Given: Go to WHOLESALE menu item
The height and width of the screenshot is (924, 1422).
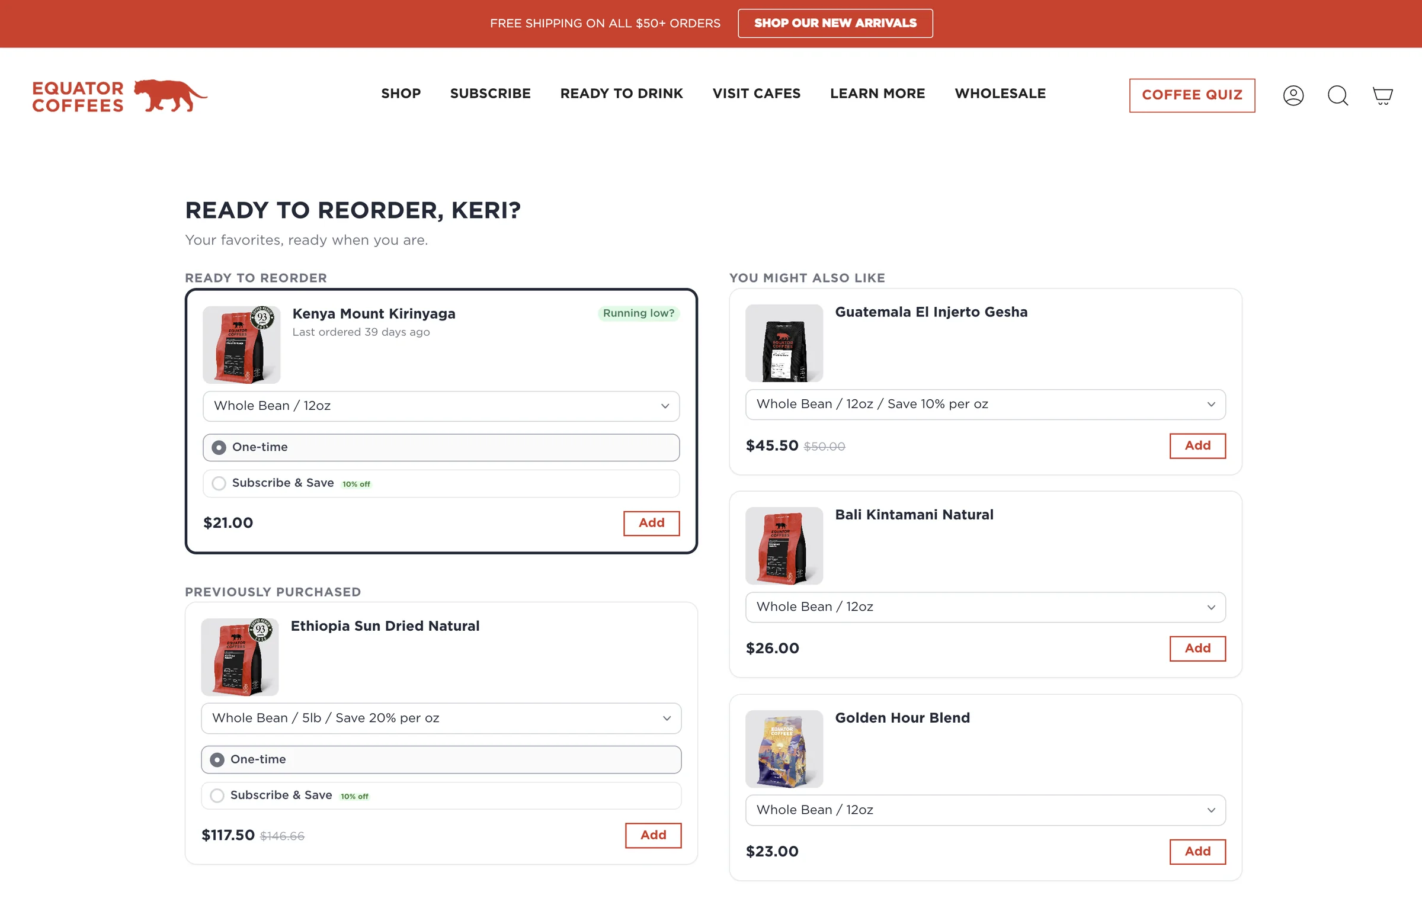Looking at the screenshot, I should tap(1000, 94).
